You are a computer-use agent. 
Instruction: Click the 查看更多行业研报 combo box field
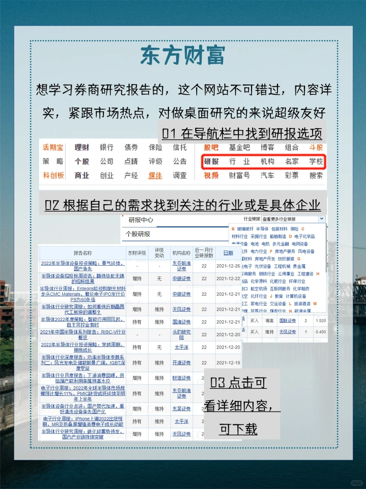pos(293,219)
